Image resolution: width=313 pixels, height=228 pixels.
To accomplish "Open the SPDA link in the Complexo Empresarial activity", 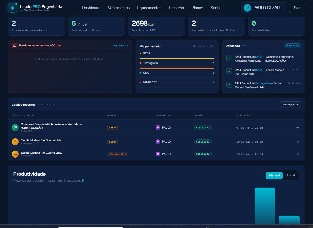I will point(258,57).
